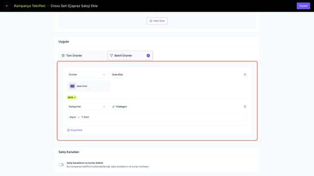The width and height of the screenshot is (314, 176).
Task: Delete the Kategoriler condition row
Action: coord(245,107)
